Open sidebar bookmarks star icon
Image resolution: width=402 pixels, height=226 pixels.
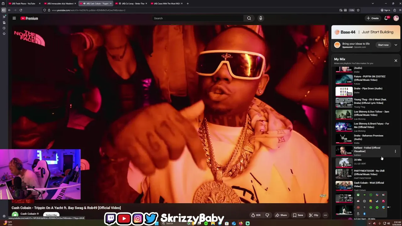4,34
